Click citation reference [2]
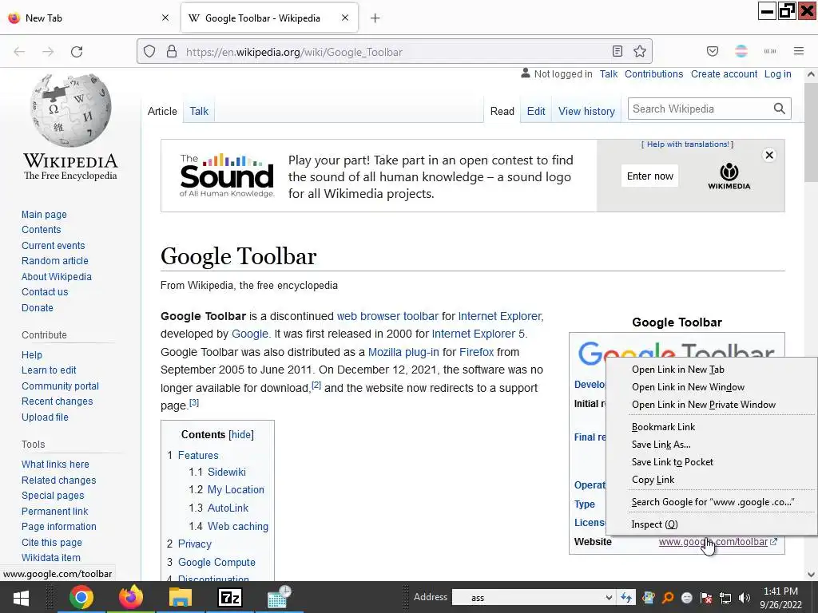Viewport: 818px width, 613px height. (316, 386)
